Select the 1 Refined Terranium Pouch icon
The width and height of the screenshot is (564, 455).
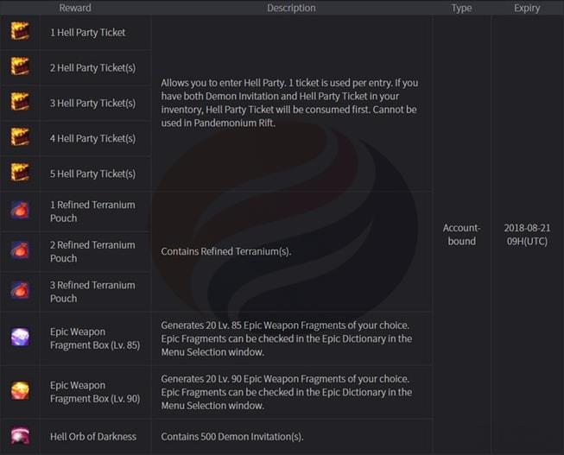click(20, 212)
